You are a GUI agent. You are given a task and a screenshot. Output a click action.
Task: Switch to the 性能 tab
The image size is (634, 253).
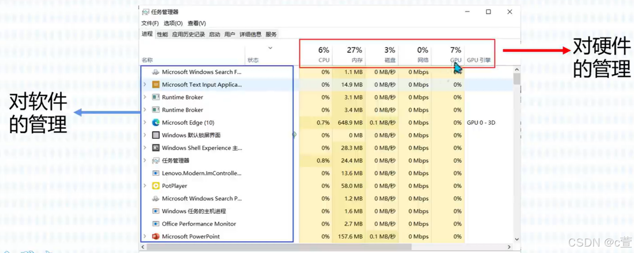coord(162,35)
